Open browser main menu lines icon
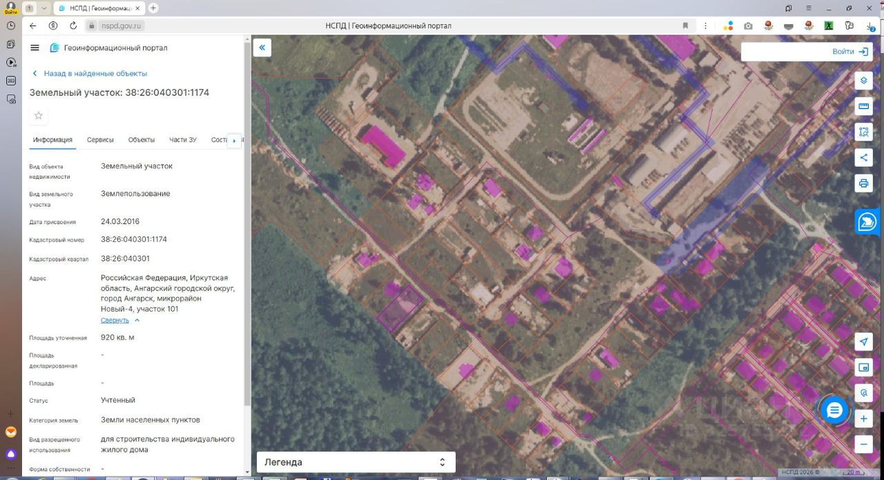The width and height of the screenshot is (884, 480). pos(809,8)
